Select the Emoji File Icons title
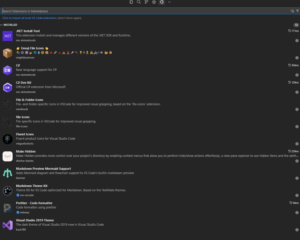This screenshot has height=240, width=300. tap(32, 48)
